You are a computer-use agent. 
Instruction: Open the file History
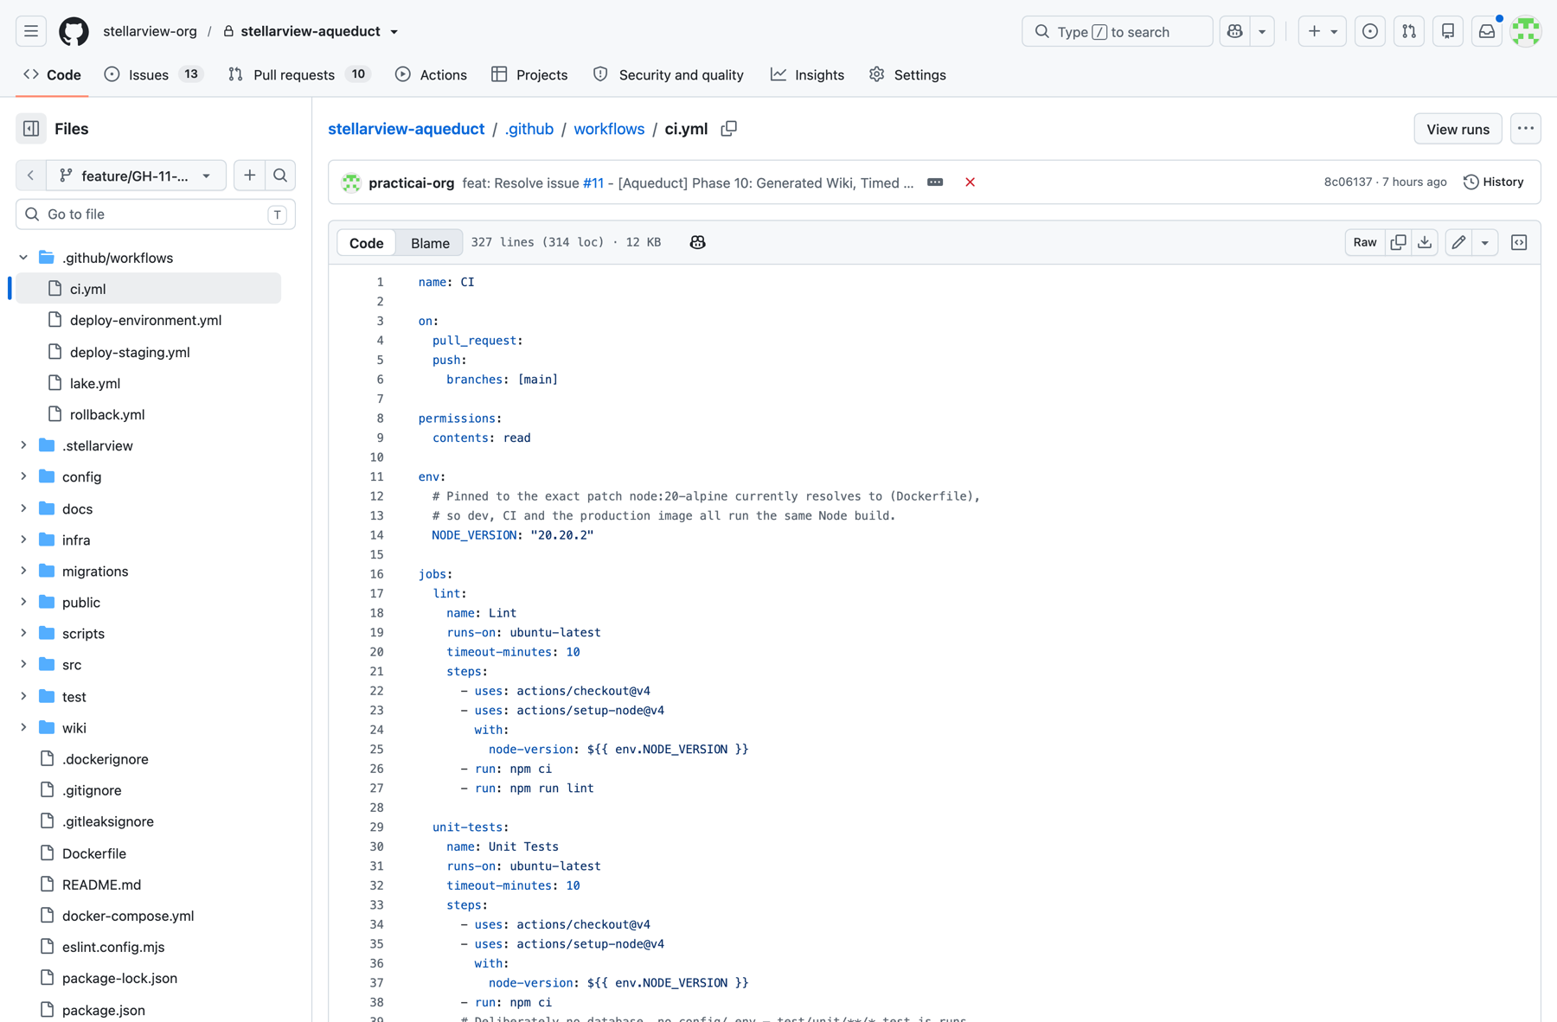1493,182
